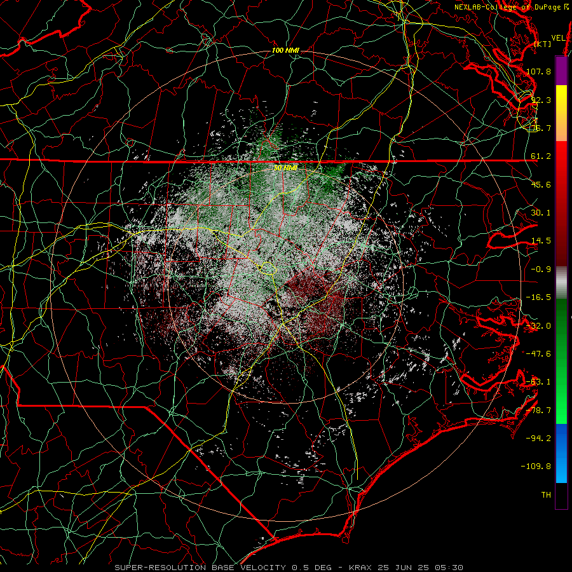Pick the green segment of the color bar
The image size is (572, 572).
click(561, 361)
